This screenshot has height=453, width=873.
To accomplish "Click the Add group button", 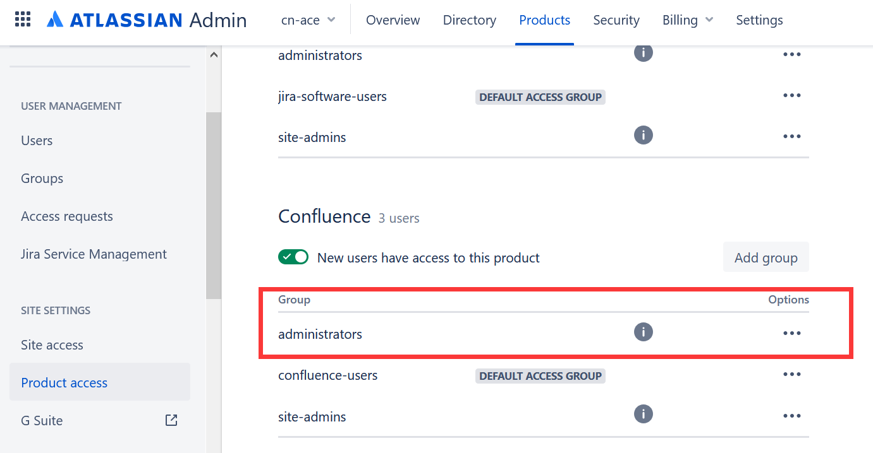I will (766, 257).
